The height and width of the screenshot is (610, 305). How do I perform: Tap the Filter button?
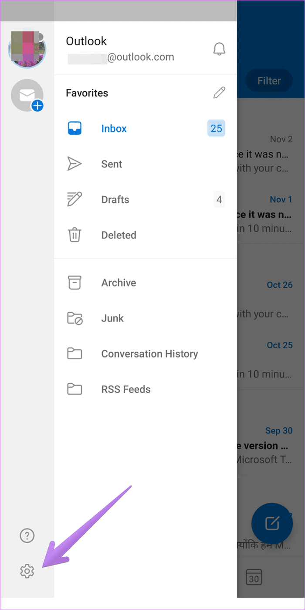point(269,80)
